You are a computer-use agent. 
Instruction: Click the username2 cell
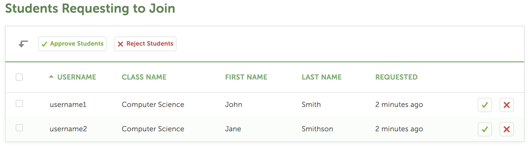tap(68, 129)
